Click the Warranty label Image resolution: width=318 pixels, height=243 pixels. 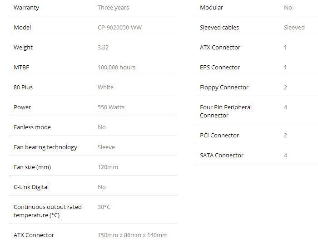26,8
